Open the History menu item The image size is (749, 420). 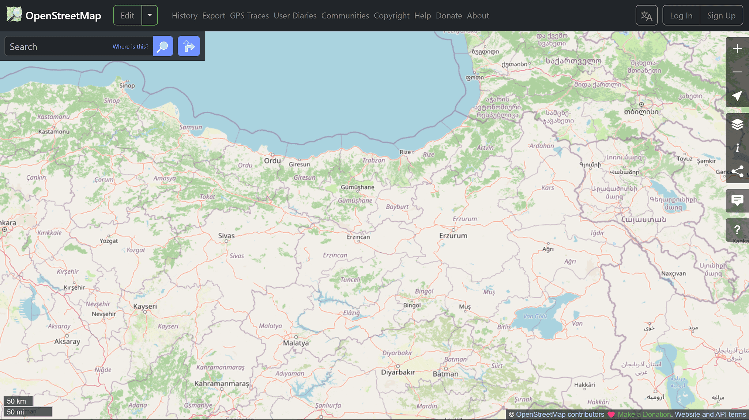pos(184,16)
